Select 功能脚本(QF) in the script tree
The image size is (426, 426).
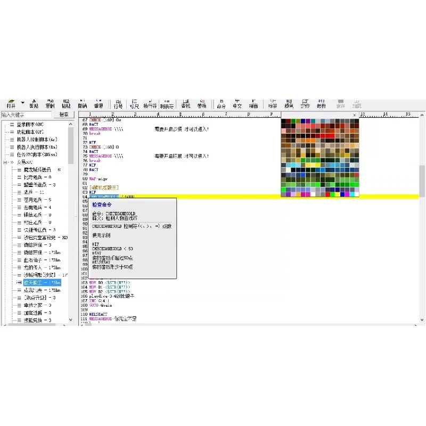[x=30, y=132]
